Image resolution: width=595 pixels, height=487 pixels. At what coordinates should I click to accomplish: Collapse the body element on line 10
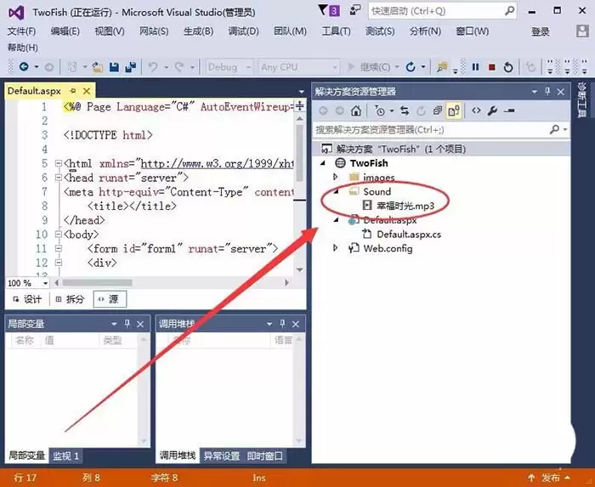coord(59,235)
